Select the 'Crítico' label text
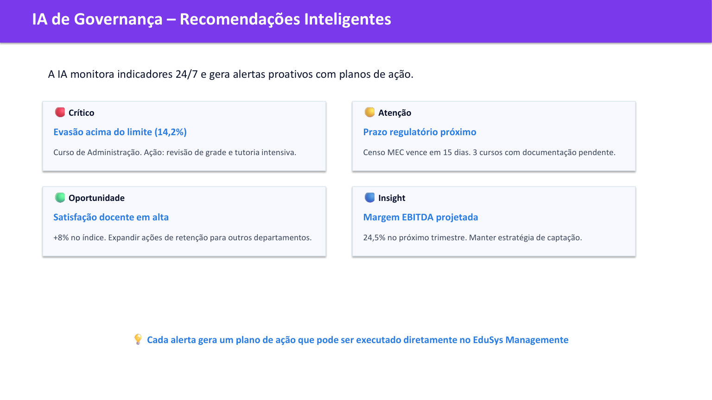This screenshot has height=400, width=712. pos(81,112)
